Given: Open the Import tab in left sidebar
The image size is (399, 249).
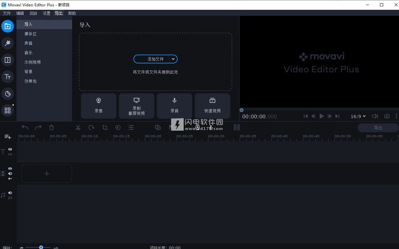Looking at the screenshot, I should 8,26.
